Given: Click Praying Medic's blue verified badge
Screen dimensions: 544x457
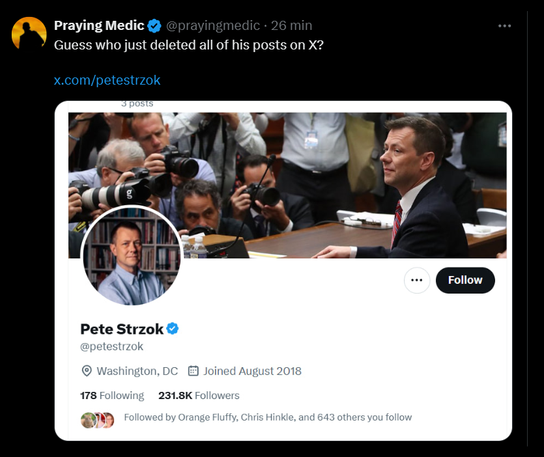Looking at the screenshot, I should [x=154, y=26].
